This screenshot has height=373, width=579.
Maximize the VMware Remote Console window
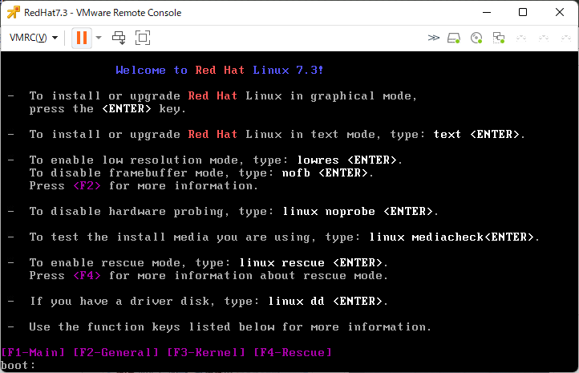point(523,12)
